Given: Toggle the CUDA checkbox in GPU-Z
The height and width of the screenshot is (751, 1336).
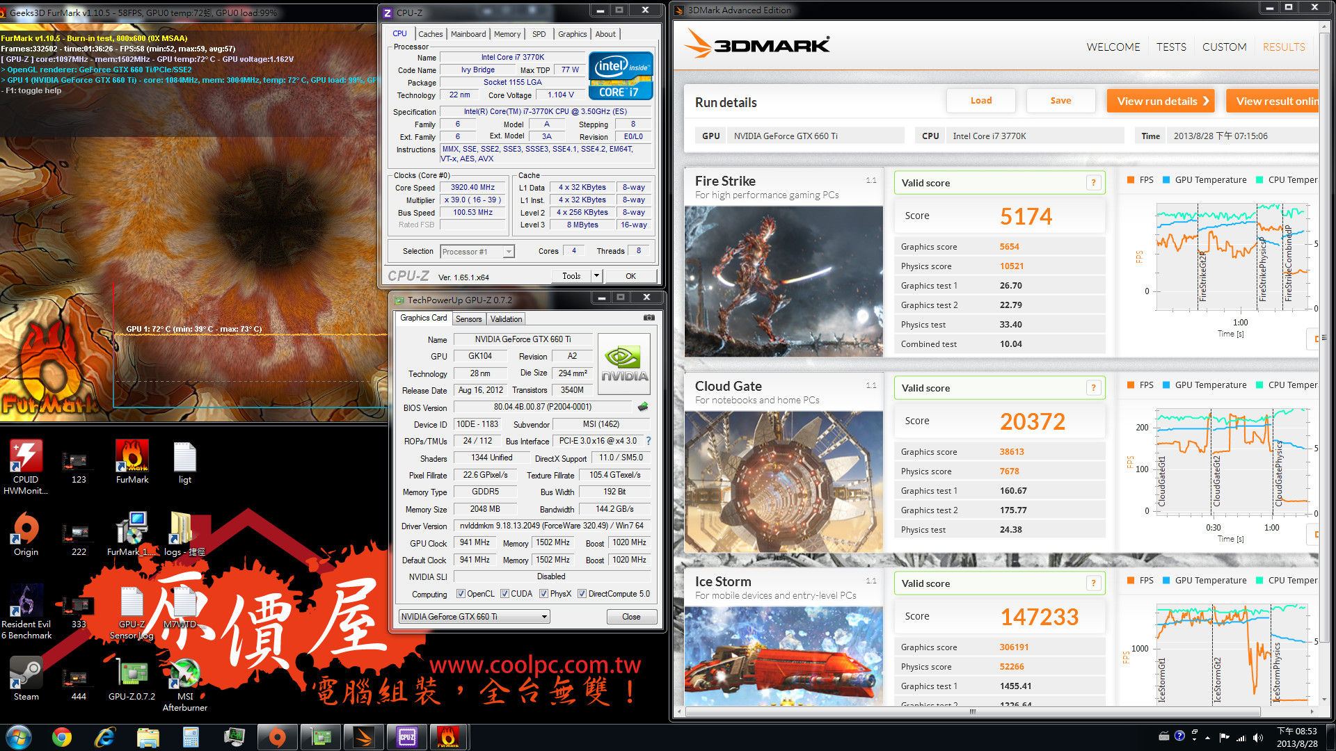Looking at the screenshot, I should pos(504,594).
